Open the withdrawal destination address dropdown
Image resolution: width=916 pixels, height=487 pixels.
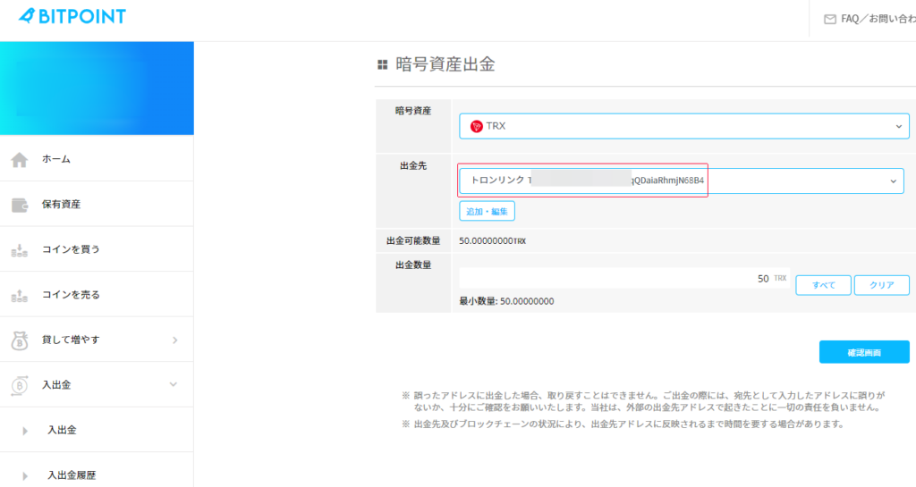pyautogui.click(x=681, y=181)
